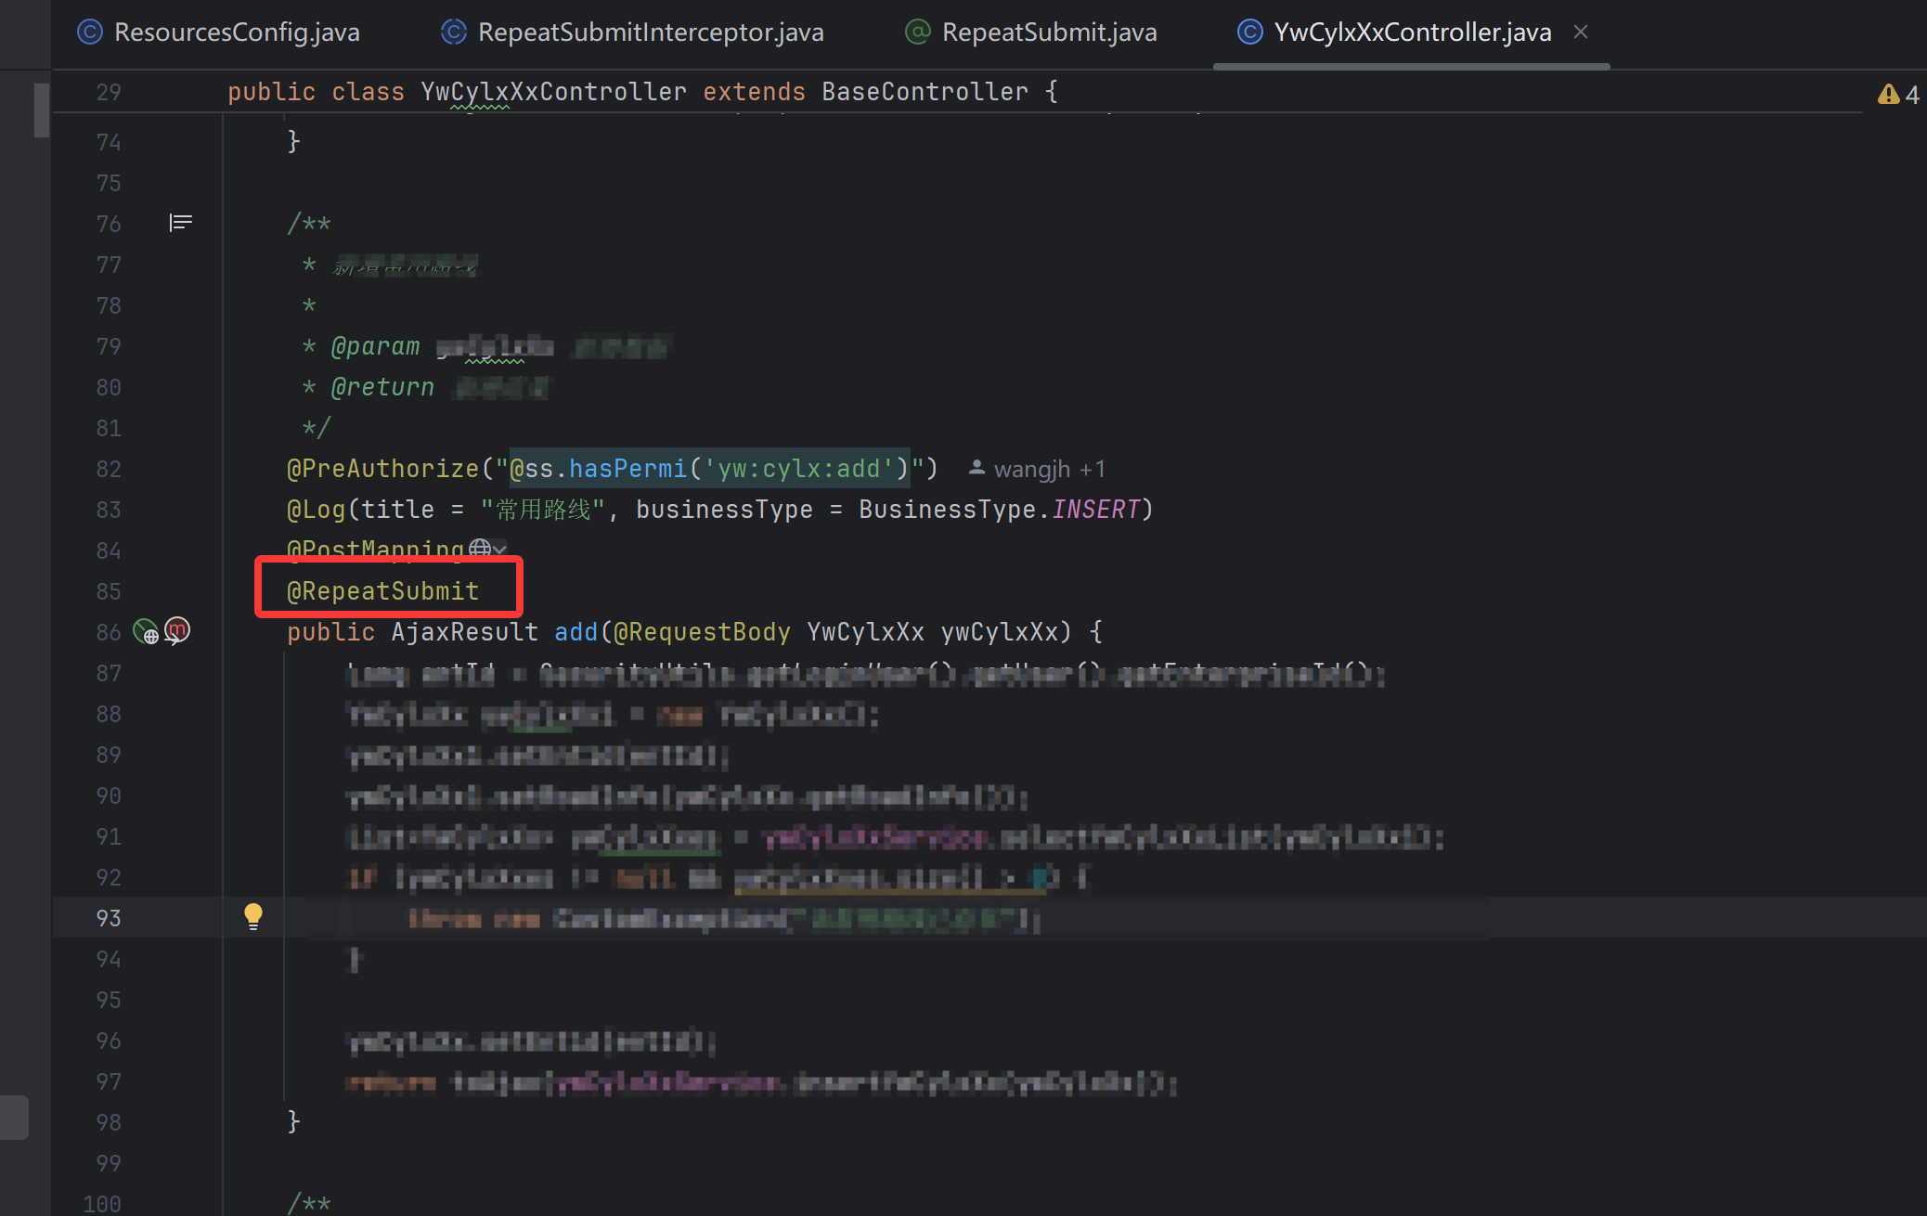Toggle rendered doc view on line 76
The height and width of the screenshot is (1216, 1927).
[x=180, y=223]
